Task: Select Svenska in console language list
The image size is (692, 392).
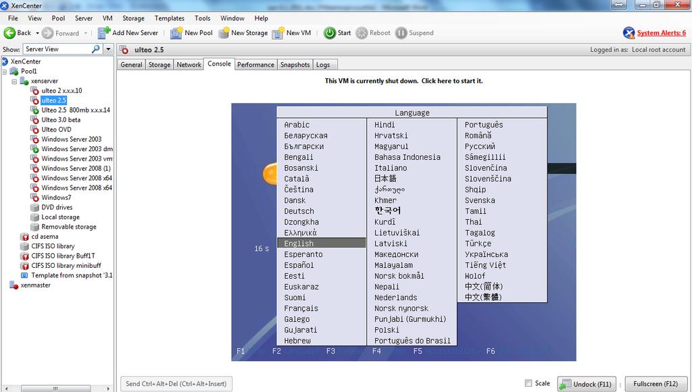Action: tap(480, 200)
